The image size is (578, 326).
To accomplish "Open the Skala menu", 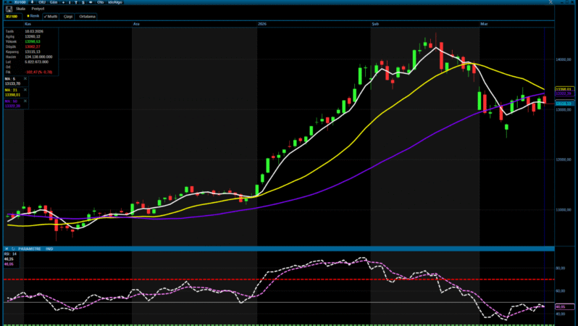I will coord(20,9).
